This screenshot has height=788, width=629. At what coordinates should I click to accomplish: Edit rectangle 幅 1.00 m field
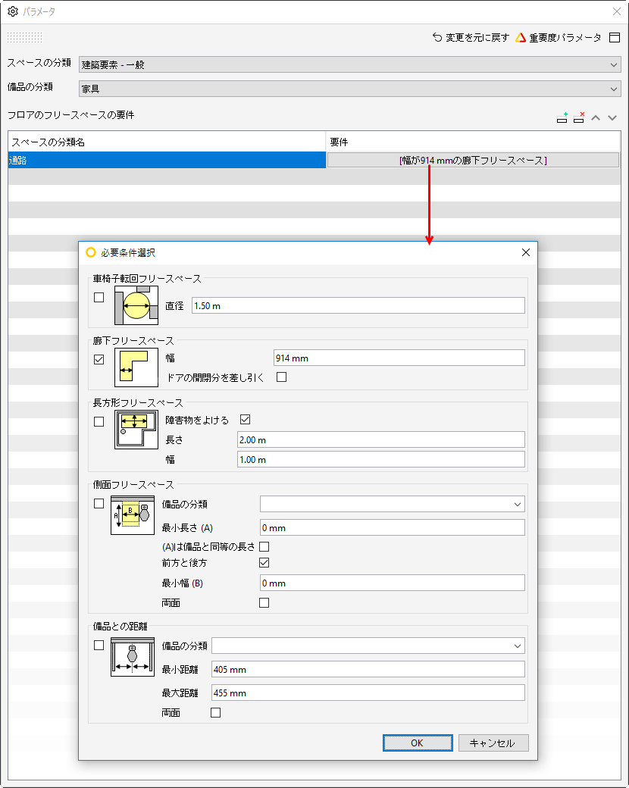coord(381,459)
